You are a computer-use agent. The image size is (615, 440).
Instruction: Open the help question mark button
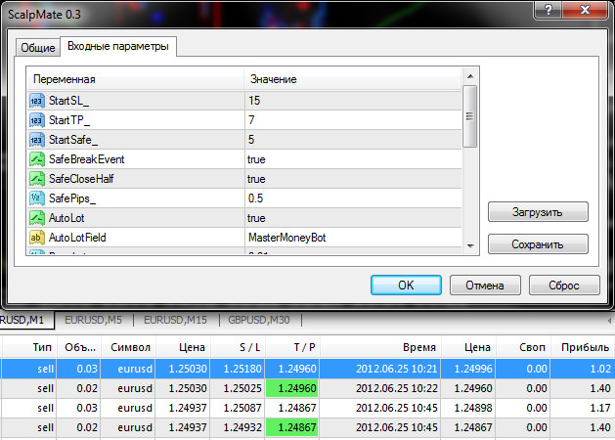[548, 10]
